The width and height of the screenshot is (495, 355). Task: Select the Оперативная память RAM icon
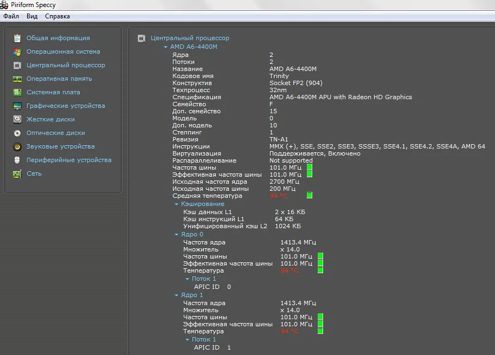(x=17, y=79)
